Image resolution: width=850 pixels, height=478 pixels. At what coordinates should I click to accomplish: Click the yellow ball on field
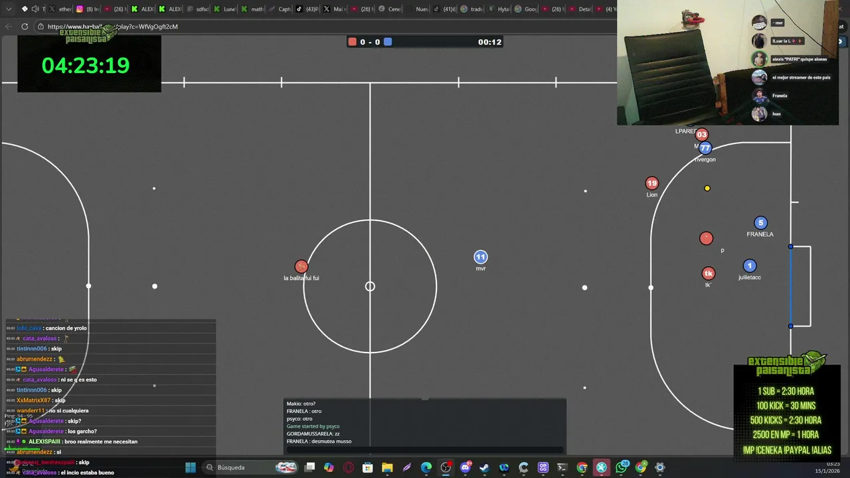(x=707, y=189)
